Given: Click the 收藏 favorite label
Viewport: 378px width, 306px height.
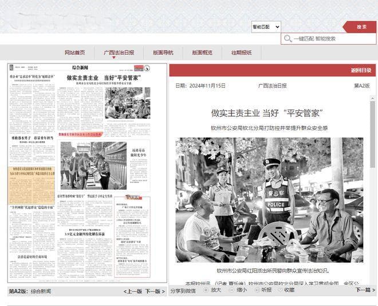Looking at the screenshot, I should click(289, 290).
